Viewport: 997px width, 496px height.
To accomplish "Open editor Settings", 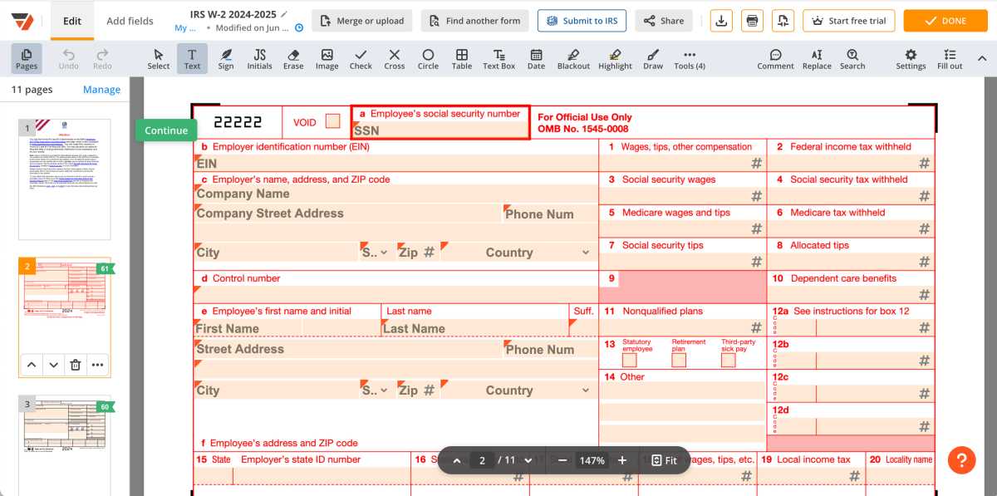I will (x=911, y=58).
